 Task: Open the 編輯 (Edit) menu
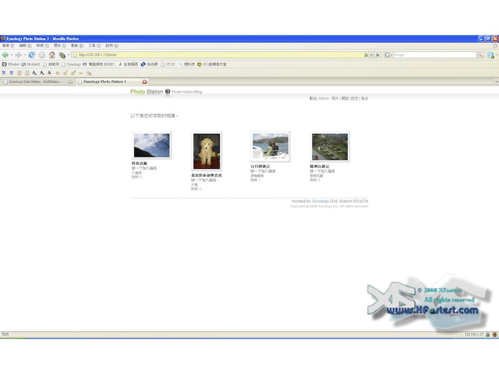pyautogui.click(x=25, y=46)
